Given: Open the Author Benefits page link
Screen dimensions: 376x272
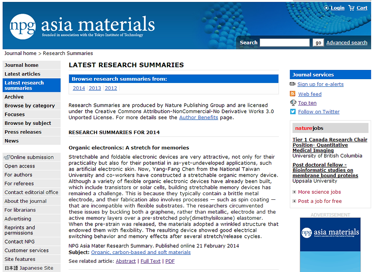Looking at the screenshot, I should [x=199, y=118].
